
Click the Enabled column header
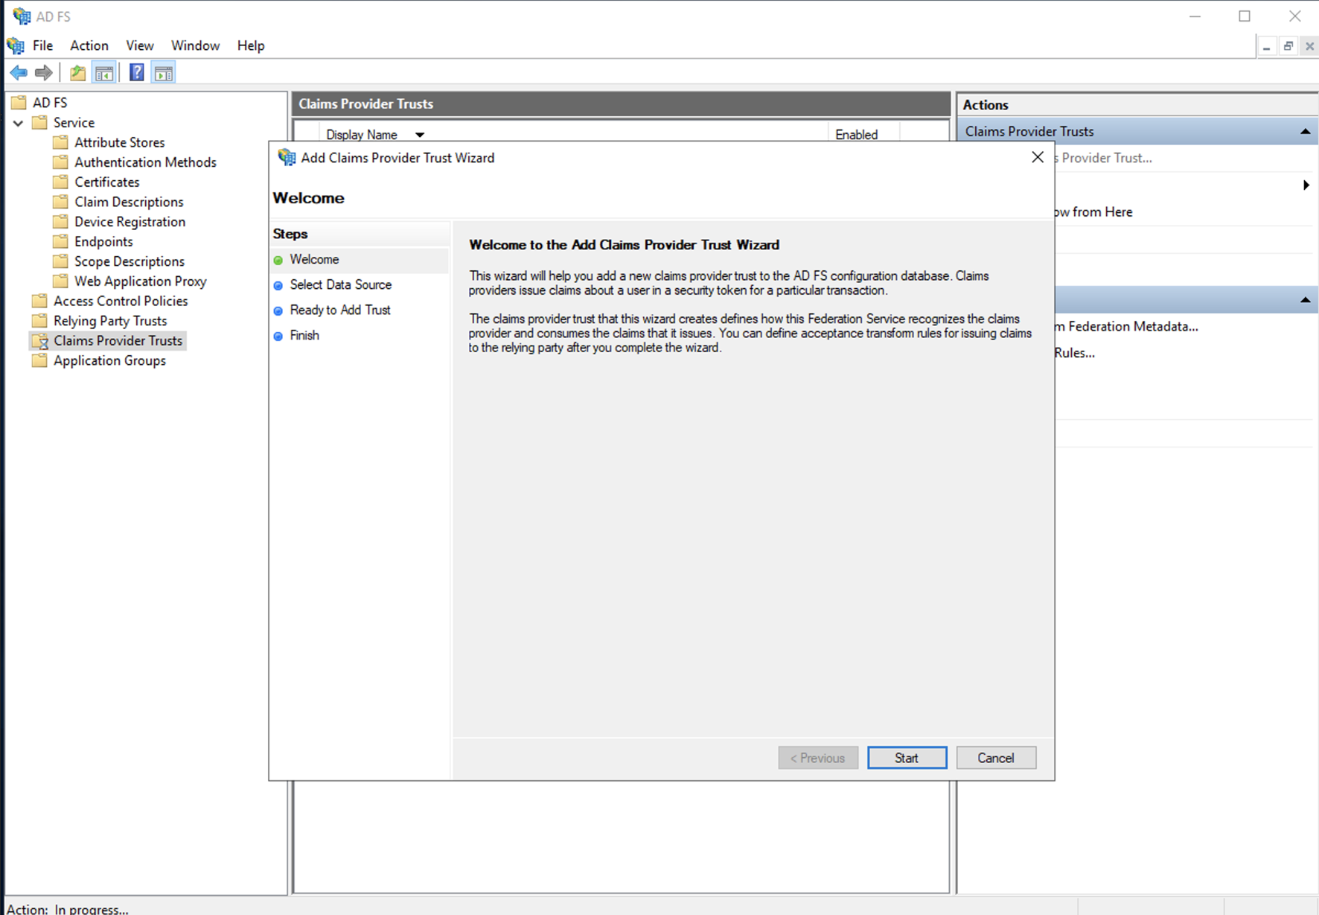coord(856,135)
